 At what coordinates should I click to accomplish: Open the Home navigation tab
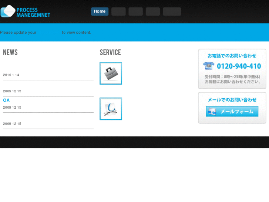[100, 11]
